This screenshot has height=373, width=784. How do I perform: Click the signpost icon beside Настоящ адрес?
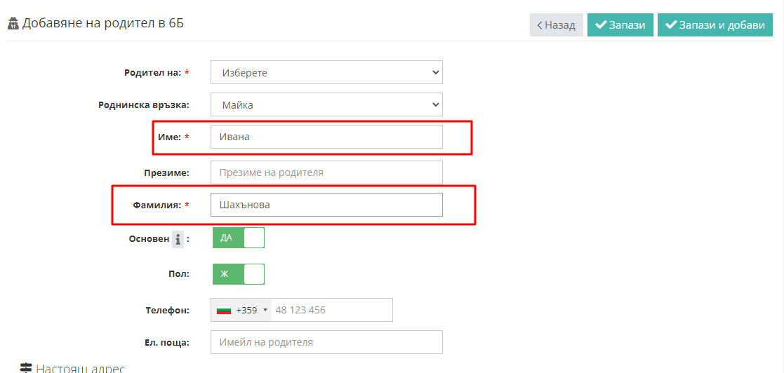click(25, 369)
